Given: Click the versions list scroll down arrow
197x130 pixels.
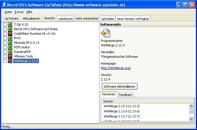Looking at the screenshot, I should point(191,119).
